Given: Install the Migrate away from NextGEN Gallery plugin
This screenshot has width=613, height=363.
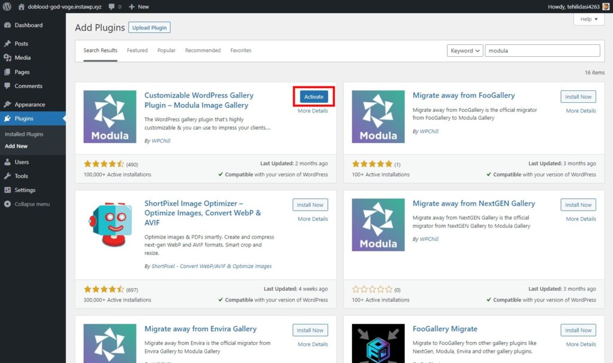Looking at the screenshot, I should point(578,205).
